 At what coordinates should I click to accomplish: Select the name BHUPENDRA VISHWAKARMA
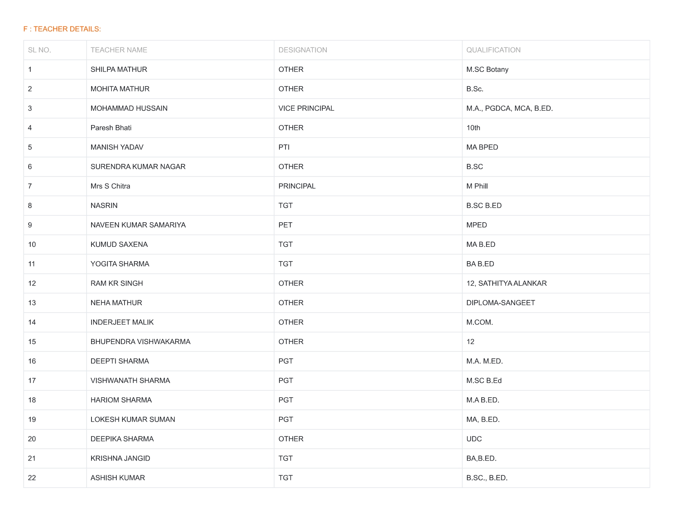click(x=141, y=342)
